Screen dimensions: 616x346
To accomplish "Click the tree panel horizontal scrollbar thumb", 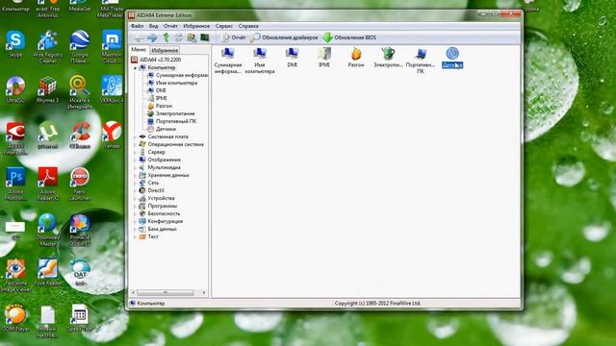I will click(166, 292).
